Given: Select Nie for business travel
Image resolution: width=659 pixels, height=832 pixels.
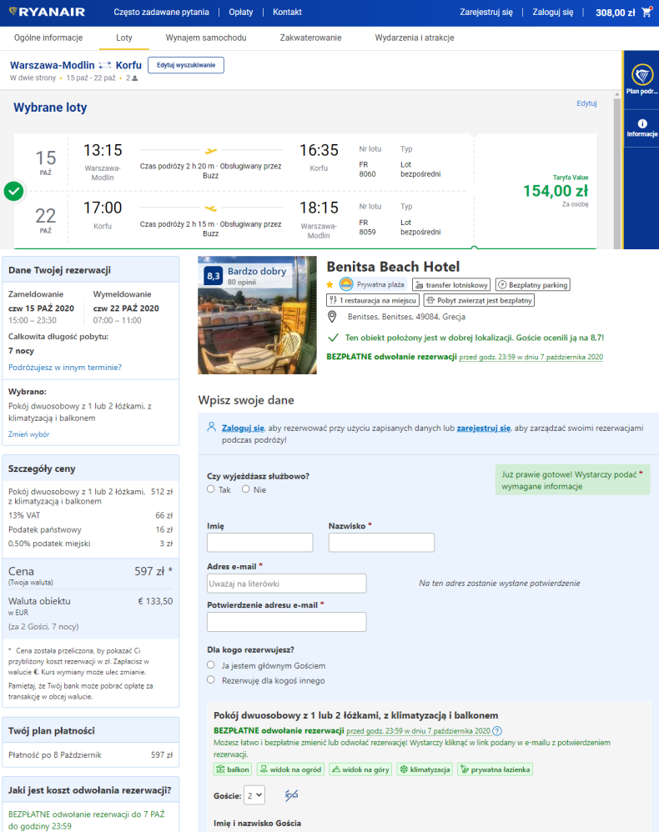Looking at the screenshot, I should (246, 489).
